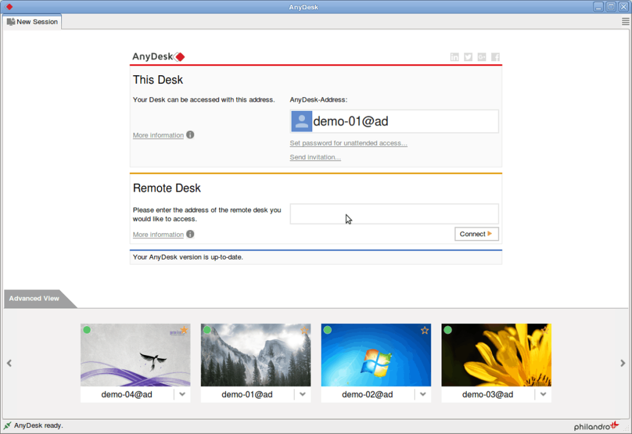Image resolution: width=632 pixels, height=434 pixels.
Task: Toggle the favorite star on demo-04@ad thumbnail
Action: pyautogui.click(x=185, y=330)
